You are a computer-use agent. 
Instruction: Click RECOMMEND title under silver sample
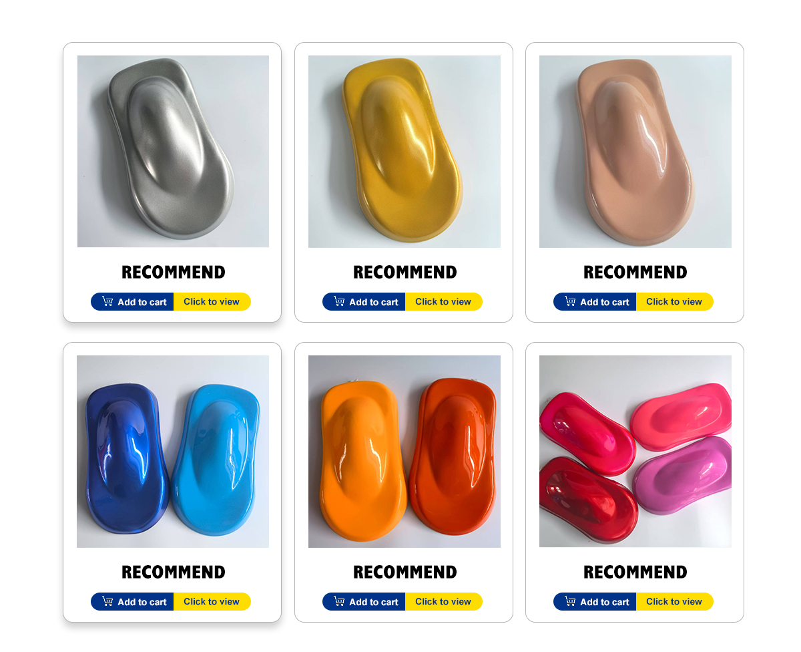(174, 273)
